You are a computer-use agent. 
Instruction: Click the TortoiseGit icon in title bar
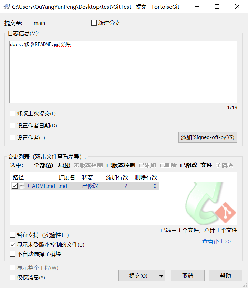[6, 7]
